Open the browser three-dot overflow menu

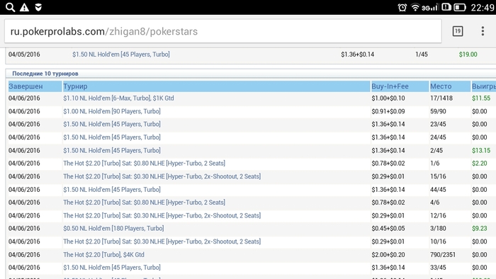pos(483,31)
